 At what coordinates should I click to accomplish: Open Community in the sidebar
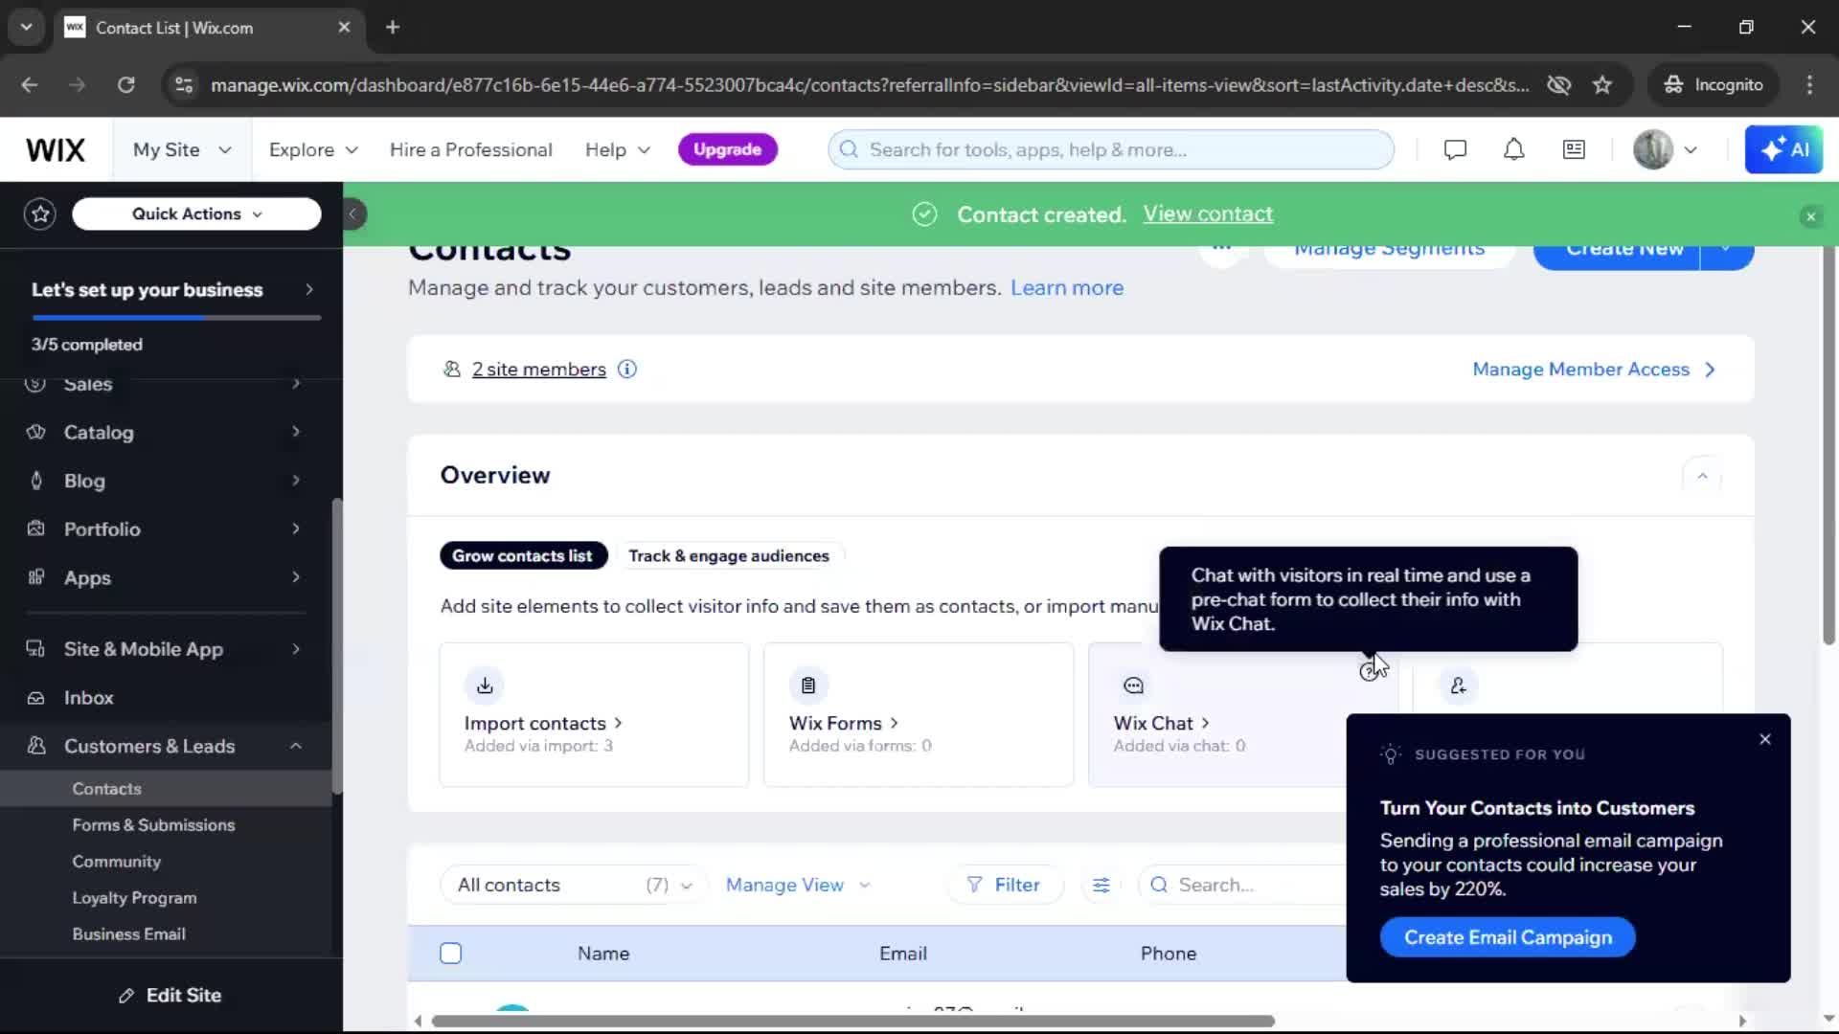point(116,862)
